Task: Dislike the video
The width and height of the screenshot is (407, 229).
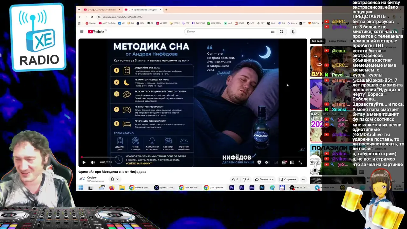Action: coord(246,179)
